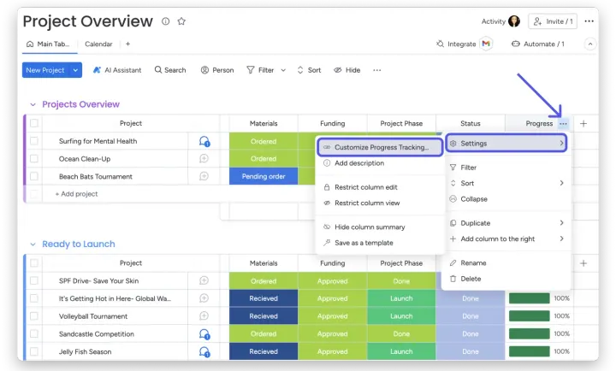Open the Filter tool
This screenshot has height=371, width=616.
point(260,70)
